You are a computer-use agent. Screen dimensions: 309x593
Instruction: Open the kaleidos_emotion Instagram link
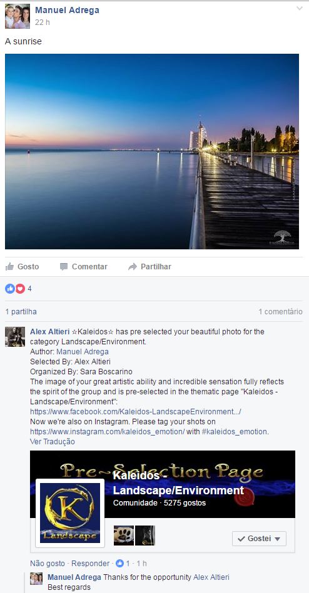click(x=107, y=431)
